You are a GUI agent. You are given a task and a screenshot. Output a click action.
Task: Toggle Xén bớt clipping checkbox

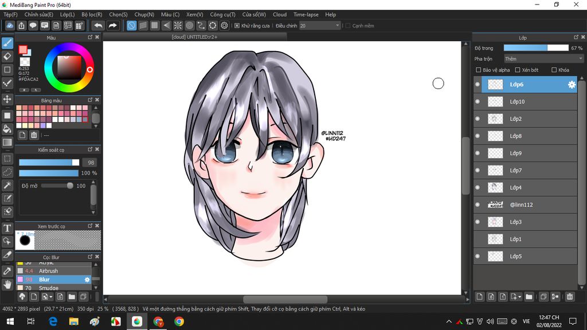tap(518, 70)
